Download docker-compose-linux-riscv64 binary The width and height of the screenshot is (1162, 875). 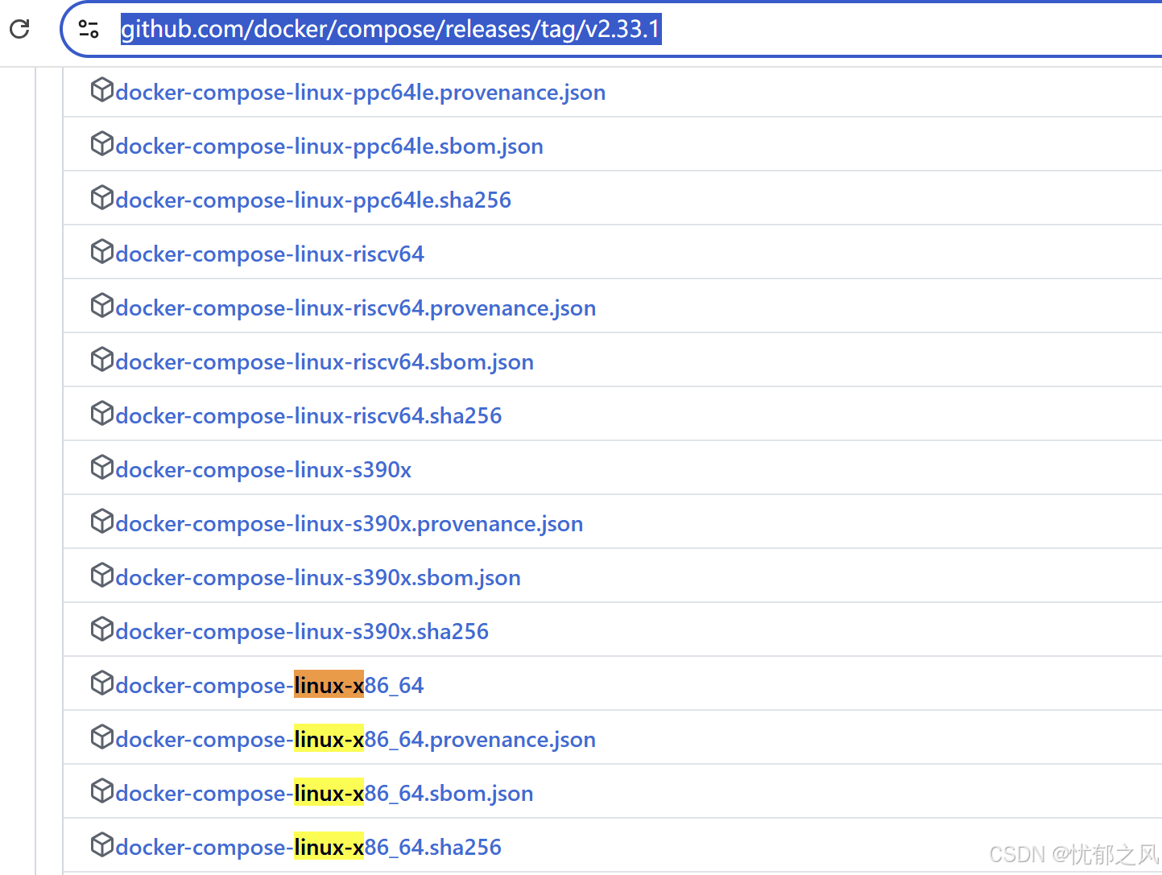click(x=270, y=254)
